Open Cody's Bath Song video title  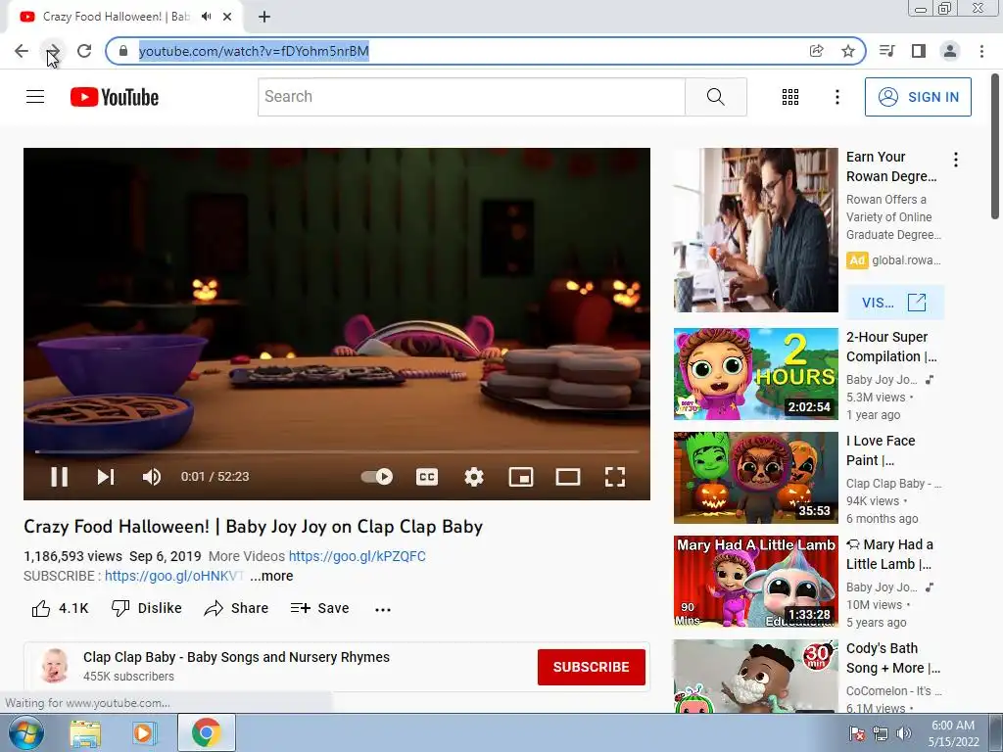[893, 658]
